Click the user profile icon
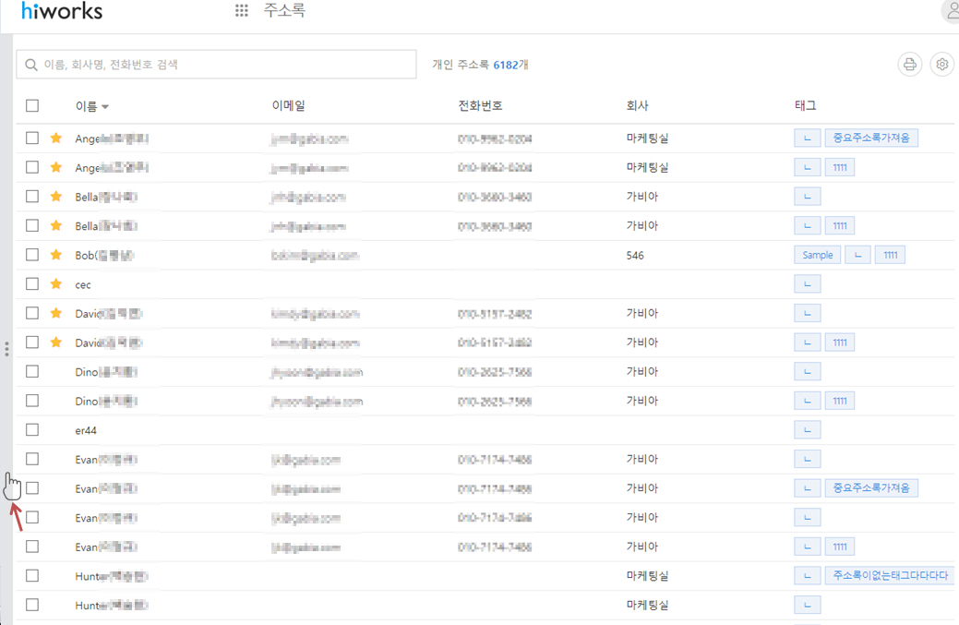 (951, 11)
